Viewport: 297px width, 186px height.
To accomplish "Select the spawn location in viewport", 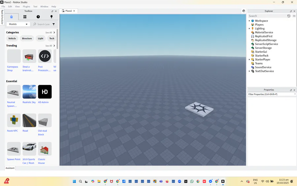I will [199, 109].
